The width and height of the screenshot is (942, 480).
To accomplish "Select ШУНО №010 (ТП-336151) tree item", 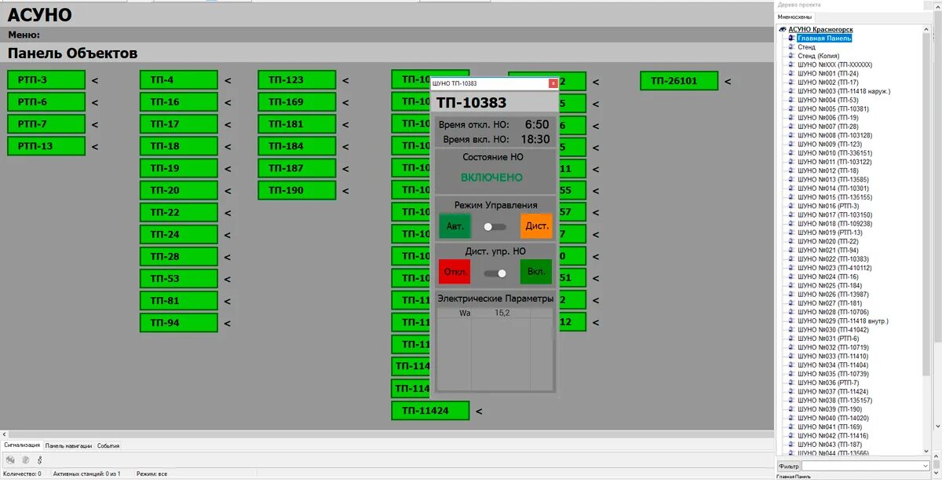I will 834,152.
